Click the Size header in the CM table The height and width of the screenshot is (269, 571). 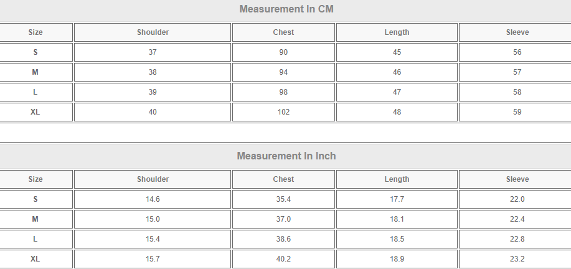(35, 32)
